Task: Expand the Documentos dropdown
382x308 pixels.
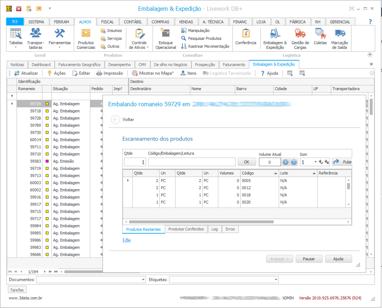Action: (144, 279)
